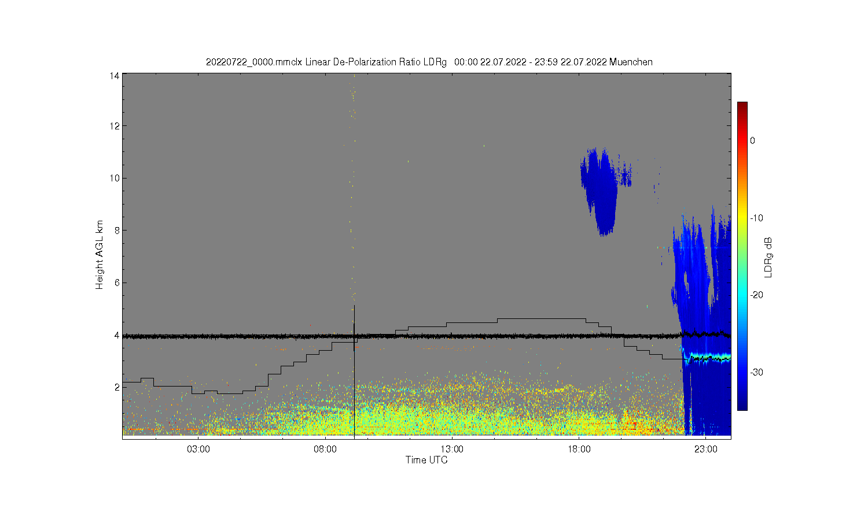This screenshot has height=520, width=868.
Task: Click the blue cirrus cloud near 10 km
Action: coord(602,191)
